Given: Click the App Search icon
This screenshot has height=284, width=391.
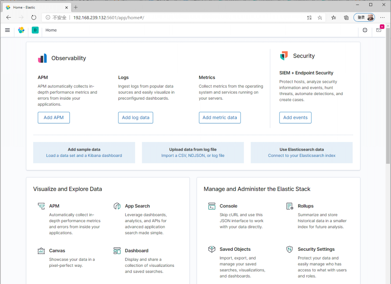Looking at the screenshot, I should pyautogui.click(x=117, y=206).
